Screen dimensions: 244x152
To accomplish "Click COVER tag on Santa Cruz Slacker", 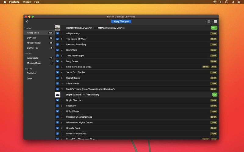I will pyautogui.click(x=213, y=72).
